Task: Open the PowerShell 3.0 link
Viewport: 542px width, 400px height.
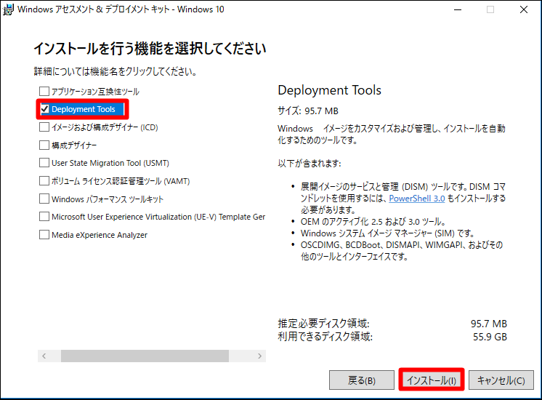Action: point(417,199)
